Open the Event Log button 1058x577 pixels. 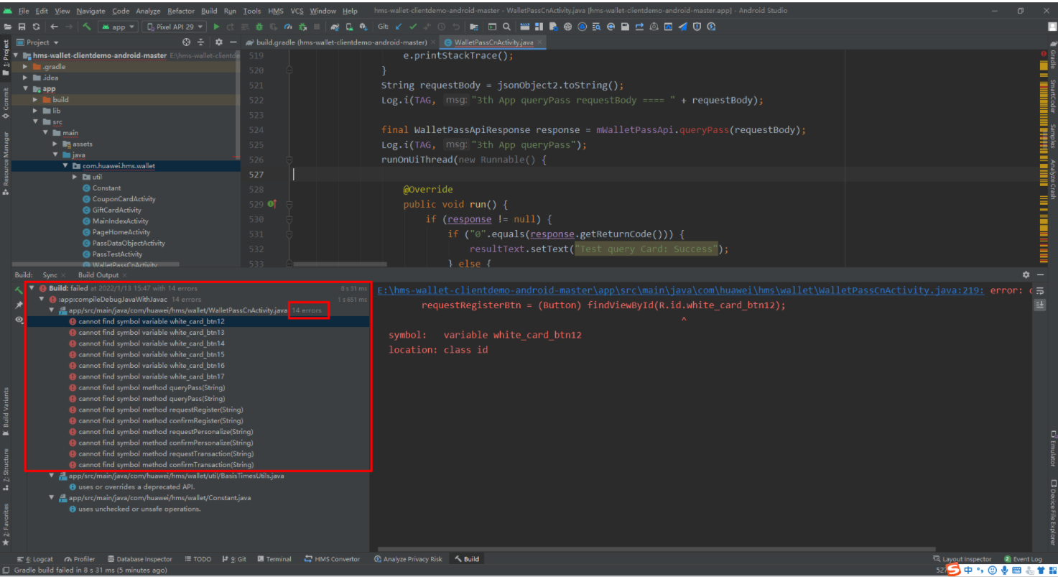click(1023, 559)
